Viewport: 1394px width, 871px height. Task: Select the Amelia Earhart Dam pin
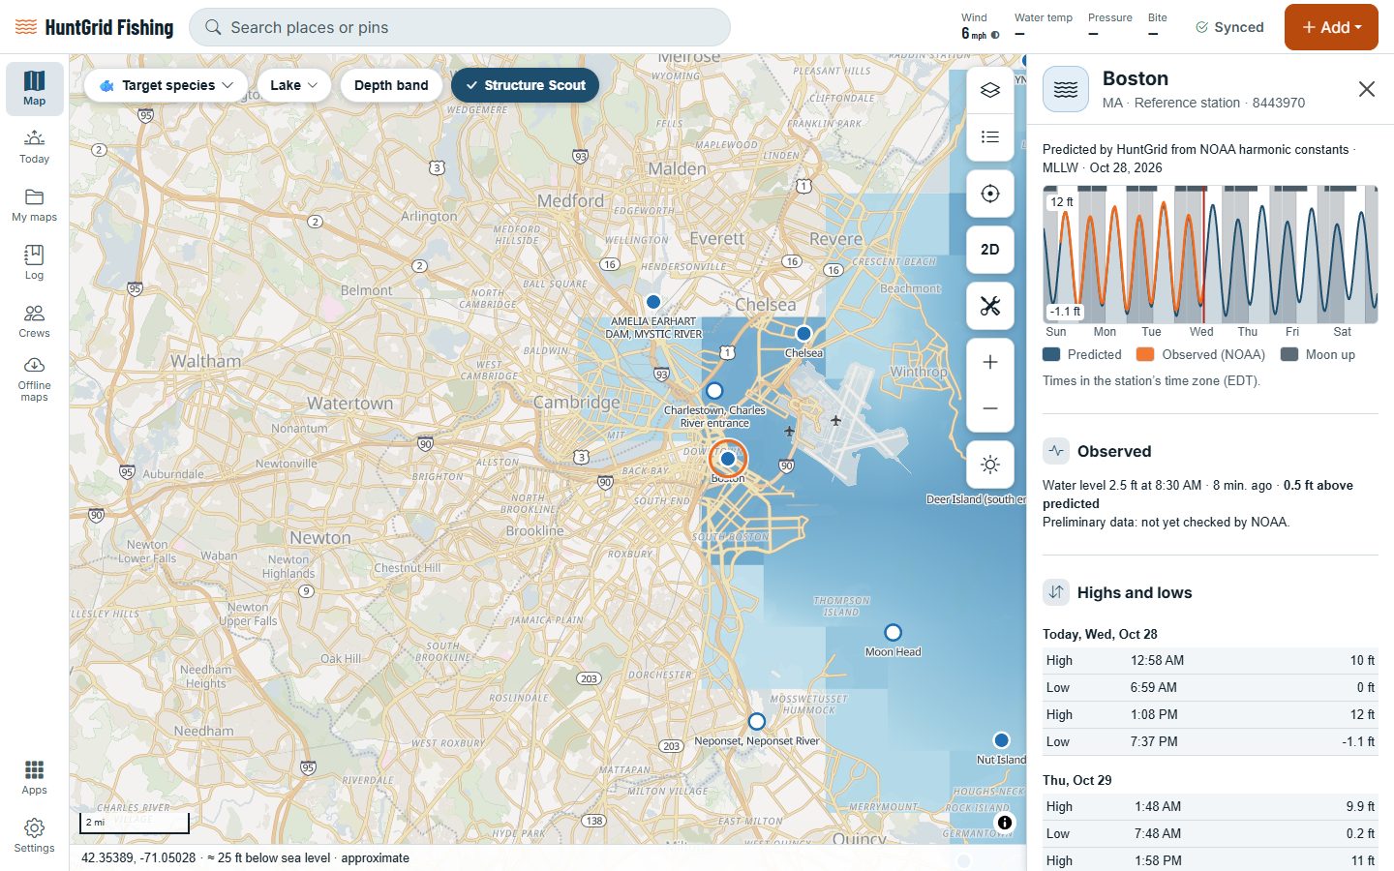click(x=653, y=302)
